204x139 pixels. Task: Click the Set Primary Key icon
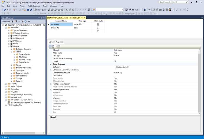point(150,10)
